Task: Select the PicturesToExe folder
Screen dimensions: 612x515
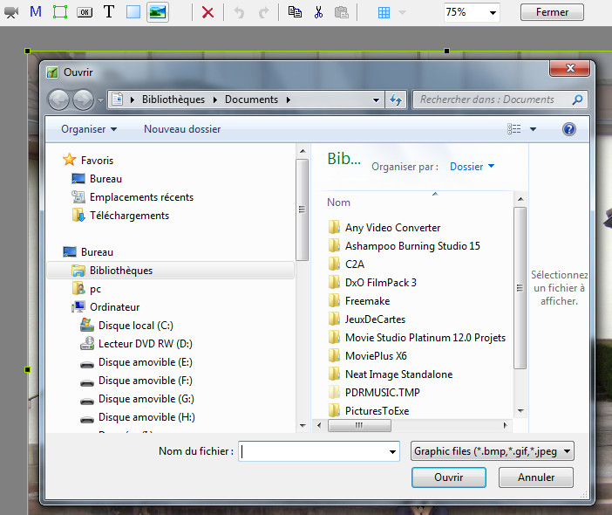Action: click(377, 410)
